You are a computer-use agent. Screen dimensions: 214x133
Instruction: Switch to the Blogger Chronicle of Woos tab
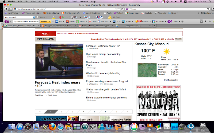[59, 26]
